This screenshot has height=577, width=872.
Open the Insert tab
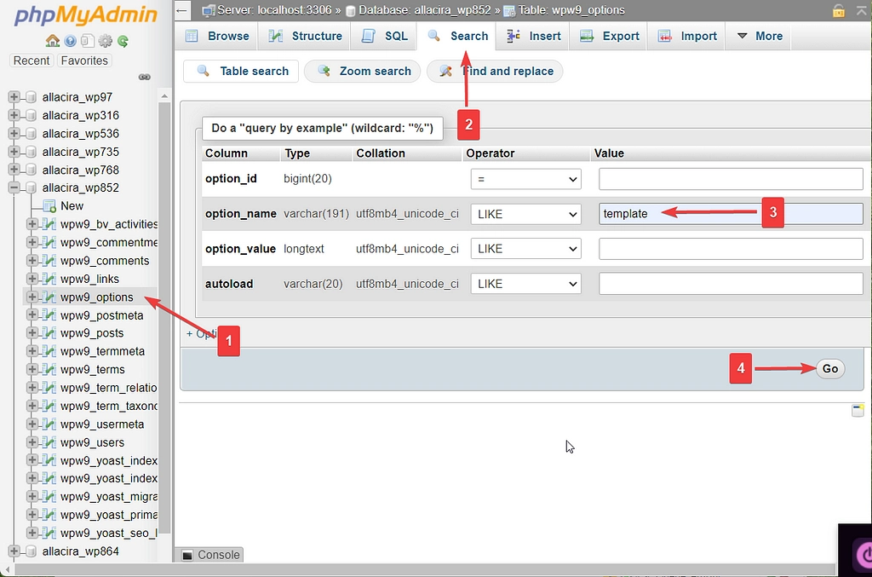[x=534, y=36]
